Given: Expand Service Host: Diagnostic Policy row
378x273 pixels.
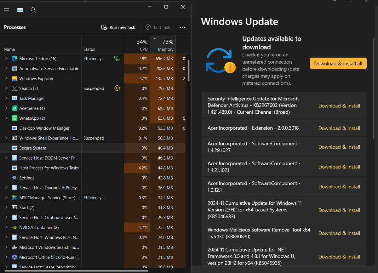Looking at the screenshot, I should (x=6, y=188).
